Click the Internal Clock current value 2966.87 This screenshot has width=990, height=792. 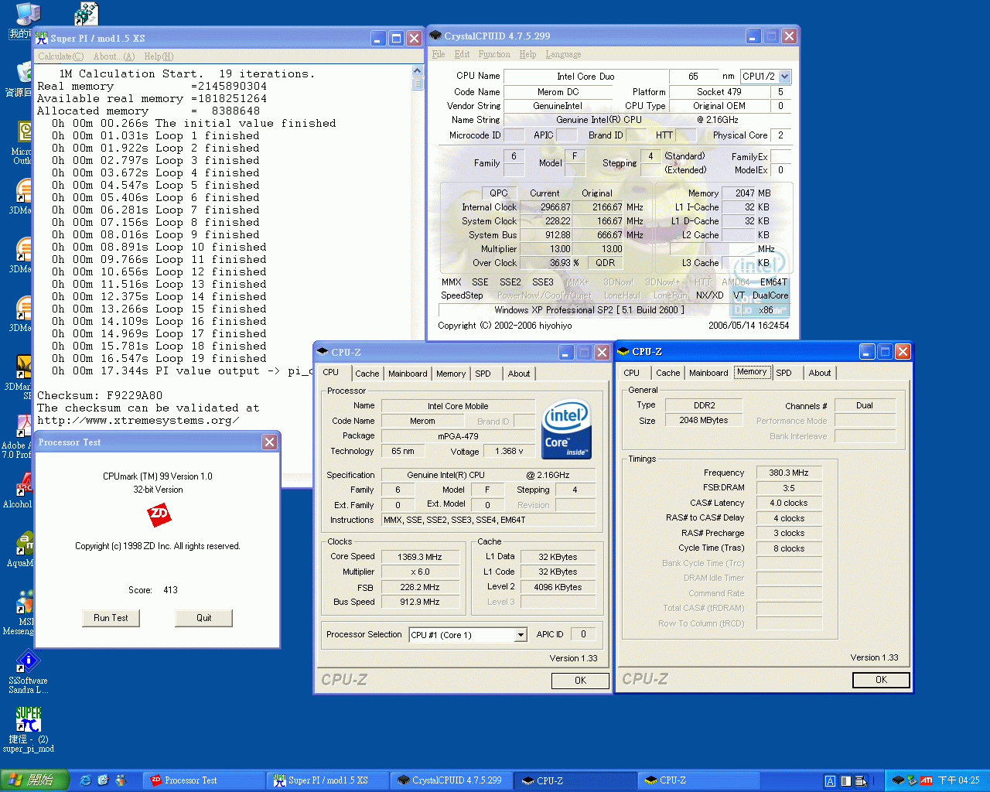[546, 207]
